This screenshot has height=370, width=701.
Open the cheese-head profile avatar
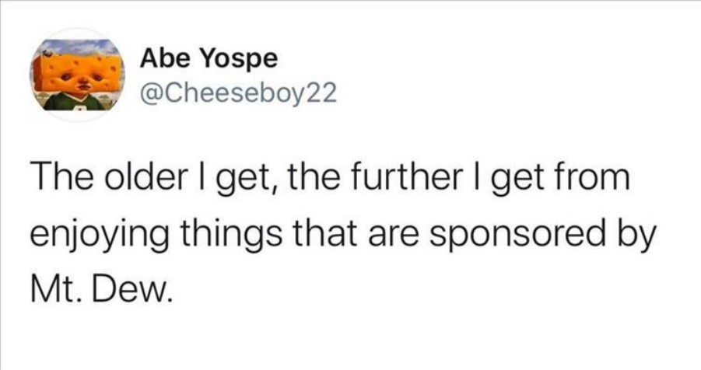click(x=77, y=75)
